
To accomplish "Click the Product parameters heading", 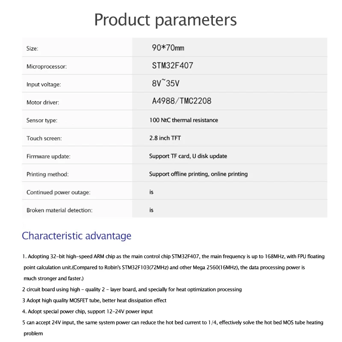I will pyautogui.click(x=165, y=20).
